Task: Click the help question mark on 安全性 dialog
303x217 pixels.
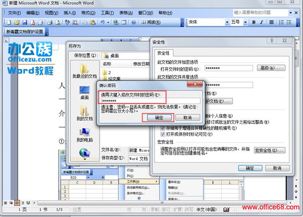Action: (x=272, y=40)
